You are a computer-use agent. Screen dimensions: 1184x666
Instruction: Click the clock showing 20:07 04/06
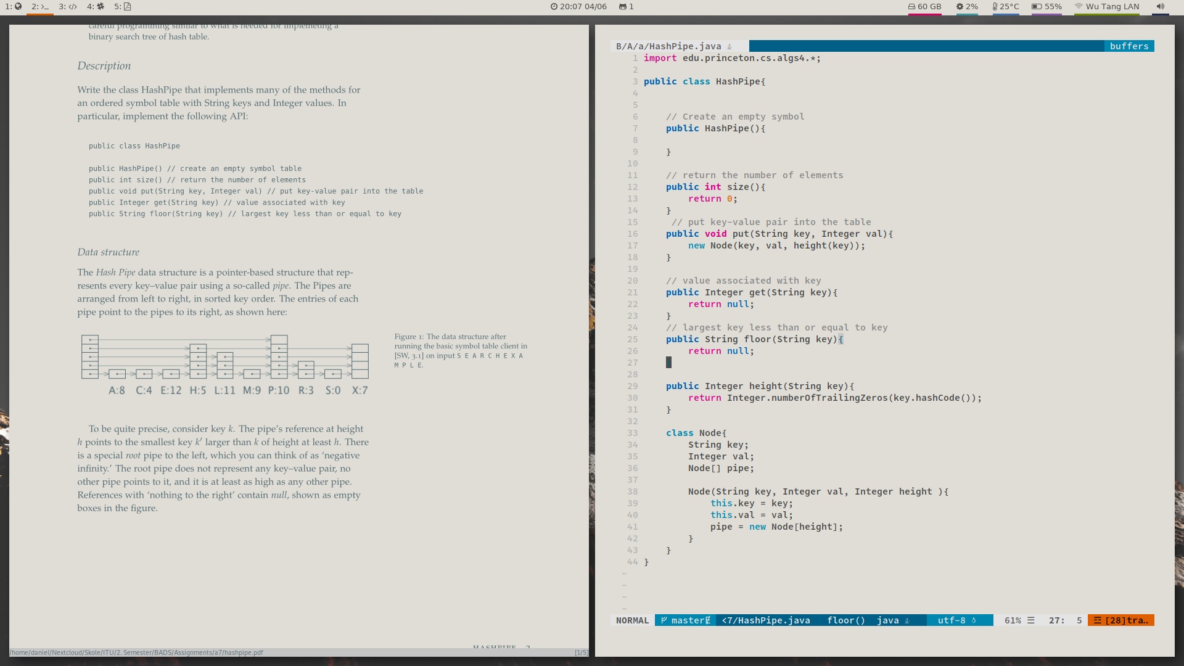[x=578, y=7]
